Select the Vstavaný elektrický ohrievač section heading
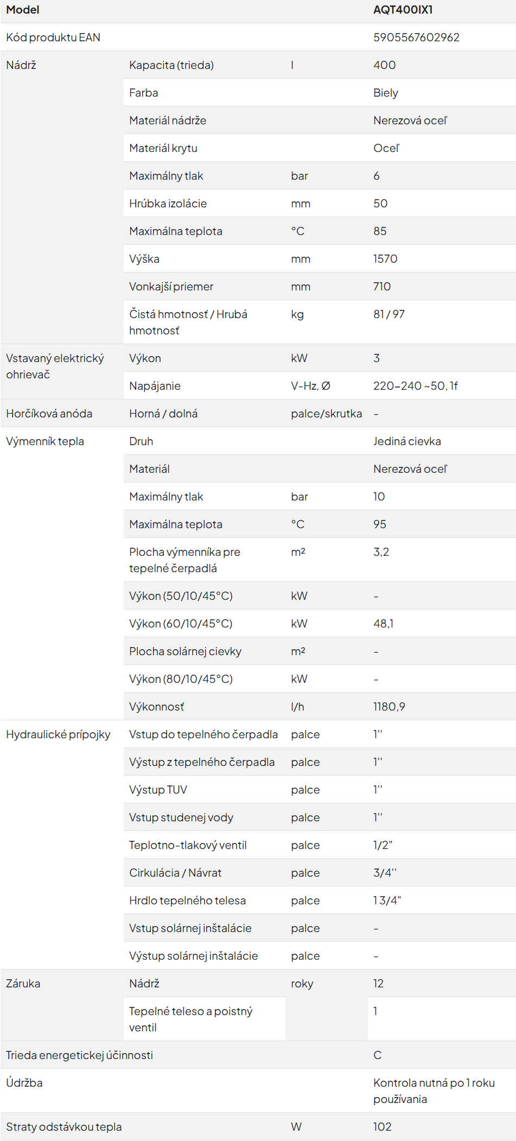The width and height of the screenshot is (516, 1141). pyautogui.click(x=55, y=366)
